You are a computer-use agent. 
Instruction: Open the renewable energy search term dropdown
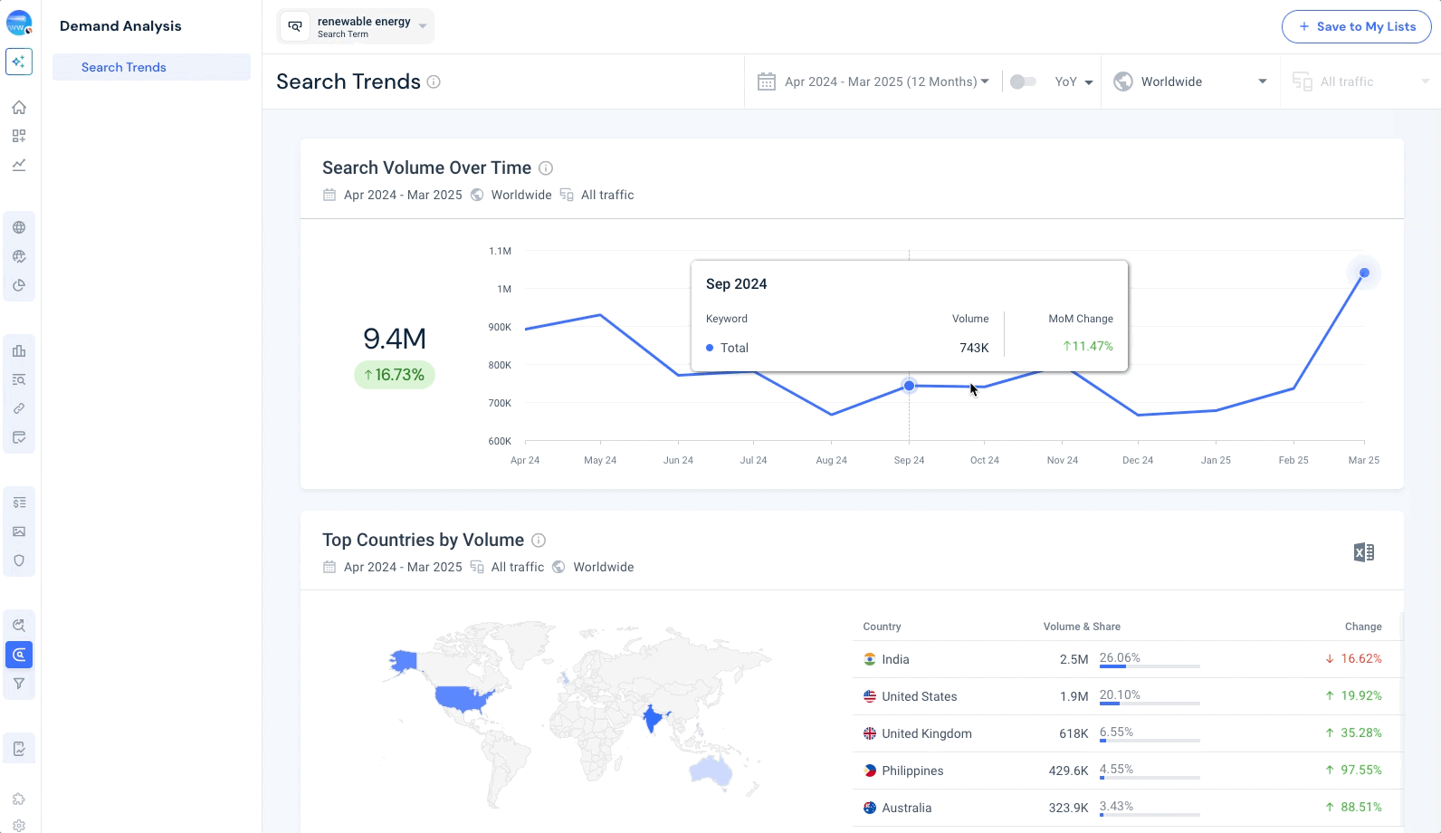(x=356, y=26)
